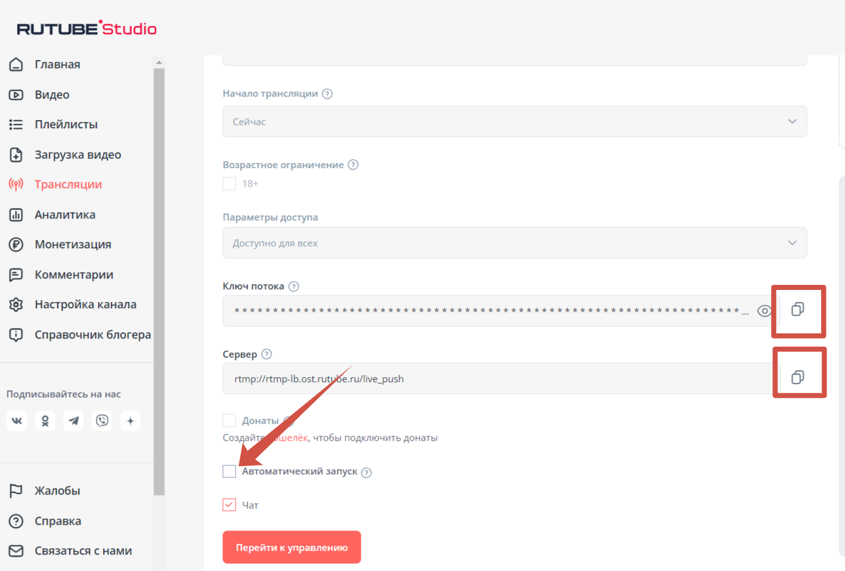The width and height of the screenshot is (845, 571).
Task: Click the Плейлисты list icon
Action: point(16,124)
